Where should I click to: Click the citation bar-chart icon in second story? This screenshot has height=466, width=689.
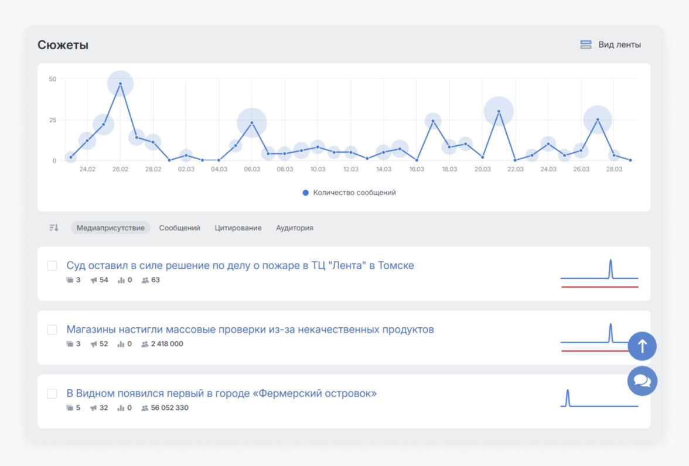click(121, 344)
